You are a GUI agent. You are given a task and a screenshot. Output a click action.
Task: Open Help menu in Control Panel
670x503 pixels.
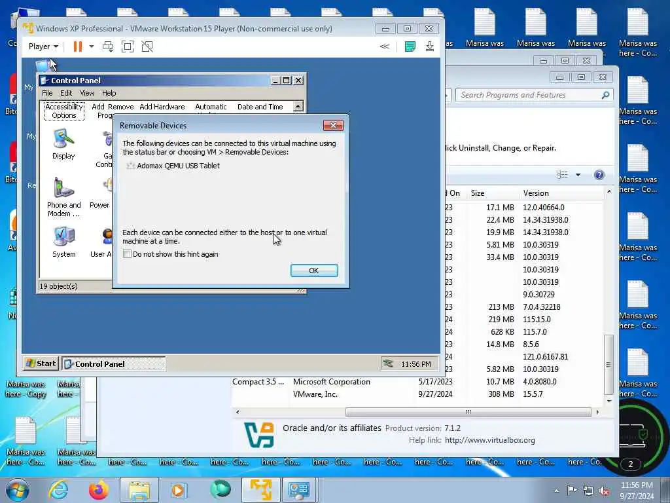pyautogui.click(x=109, y=93)
